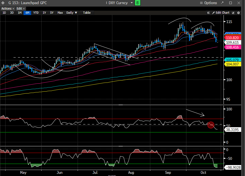Image resolution: width=245 pixels, height=176 pixels.
Task: Open the DXY Curncy security dropdown arrow
Action: tap(132, 3)
